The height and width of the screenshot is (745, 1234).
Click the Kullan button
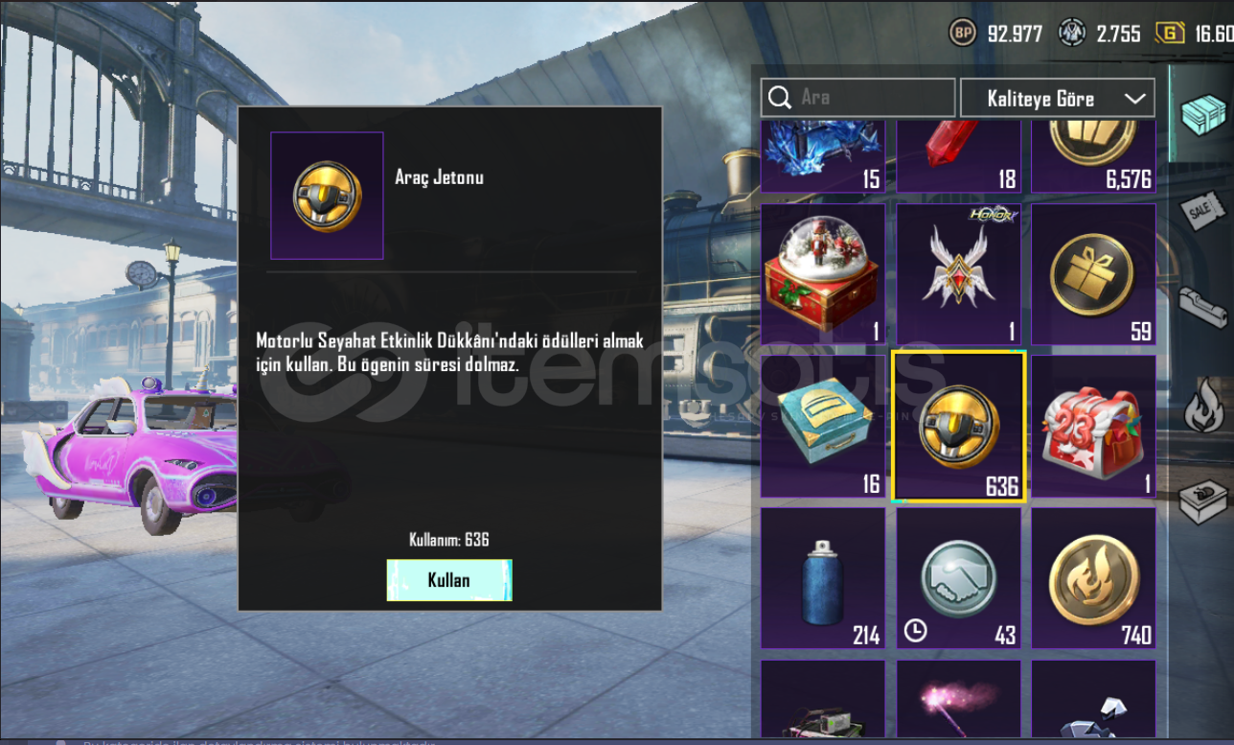tap(449, 580)
